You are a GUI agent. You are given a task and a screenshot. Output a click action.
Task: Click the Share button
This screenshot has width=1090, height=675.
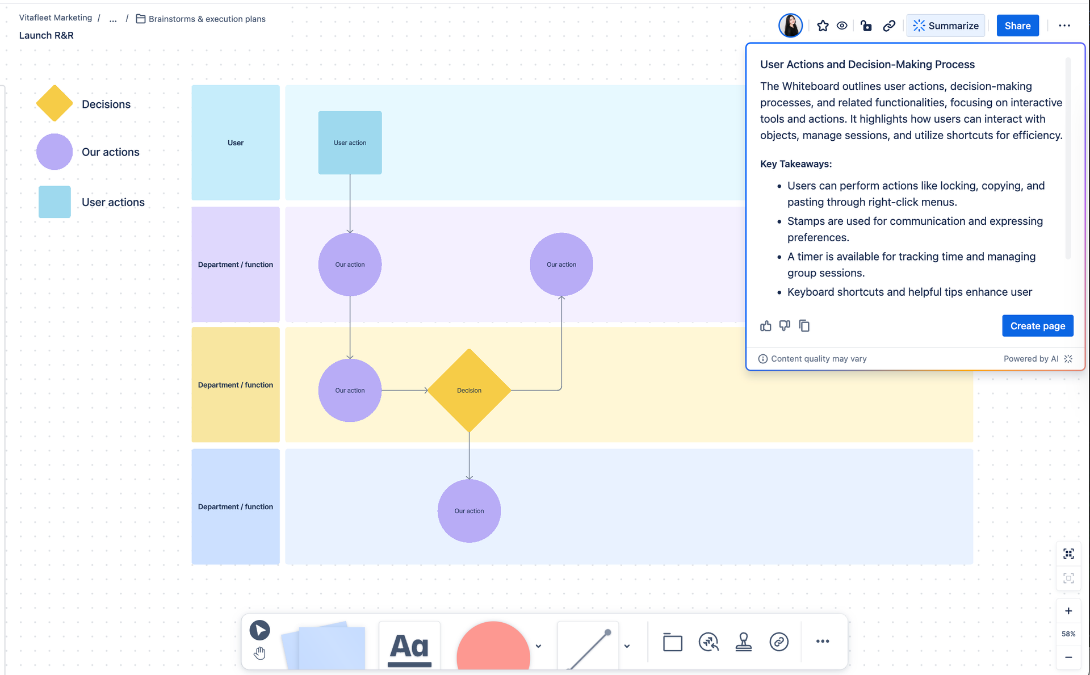pos(1017,25)
